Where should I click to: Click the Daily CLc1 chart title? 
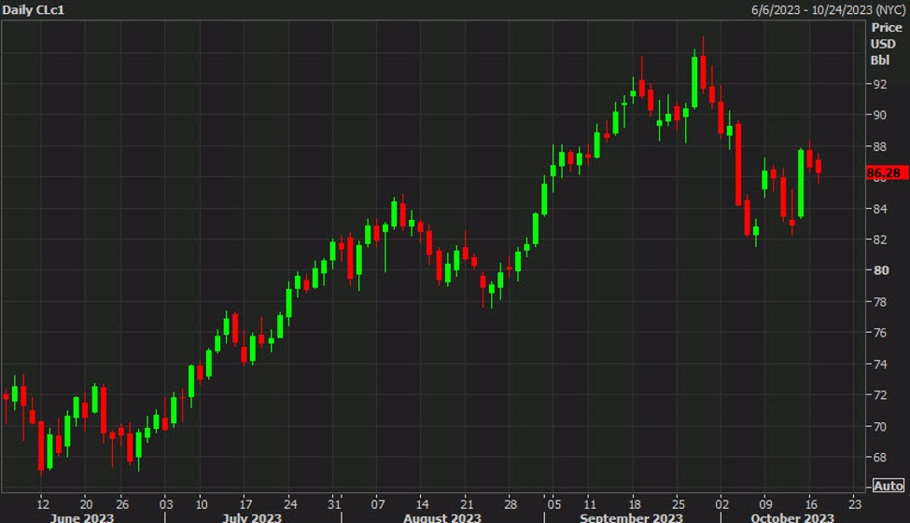pyautogui.click(x=33, y=10)
